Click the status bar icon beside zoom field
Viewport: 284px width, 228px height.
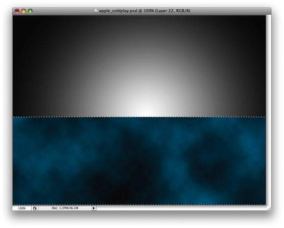(x=35, y=208)
